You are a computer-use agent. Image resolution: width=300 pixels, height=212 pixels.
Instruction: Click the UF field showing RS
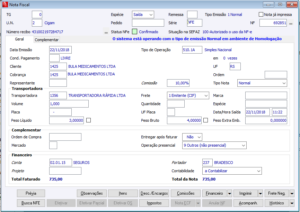235,66
